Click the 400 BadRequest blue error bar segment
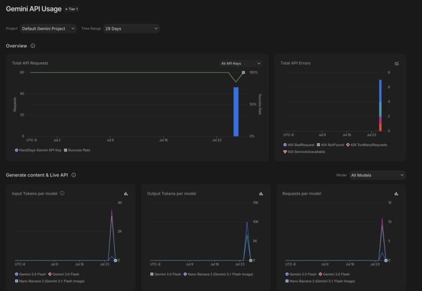The image size is (422, 291). tap(380, 91)
